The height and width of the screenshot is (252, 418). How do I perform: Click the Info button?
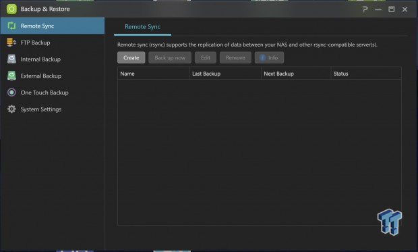point(269,57)
